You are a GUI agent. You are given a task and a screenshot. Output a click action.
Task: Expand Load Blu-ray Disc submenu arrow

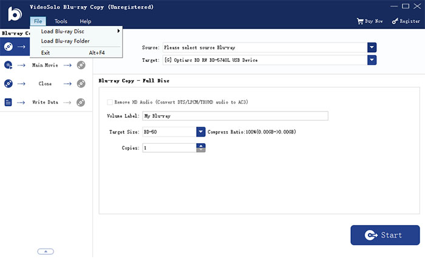118,31
